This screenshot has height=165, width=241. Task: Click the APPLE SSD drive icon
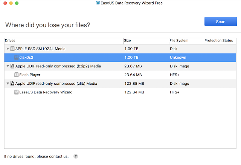(x=12, y=49)
